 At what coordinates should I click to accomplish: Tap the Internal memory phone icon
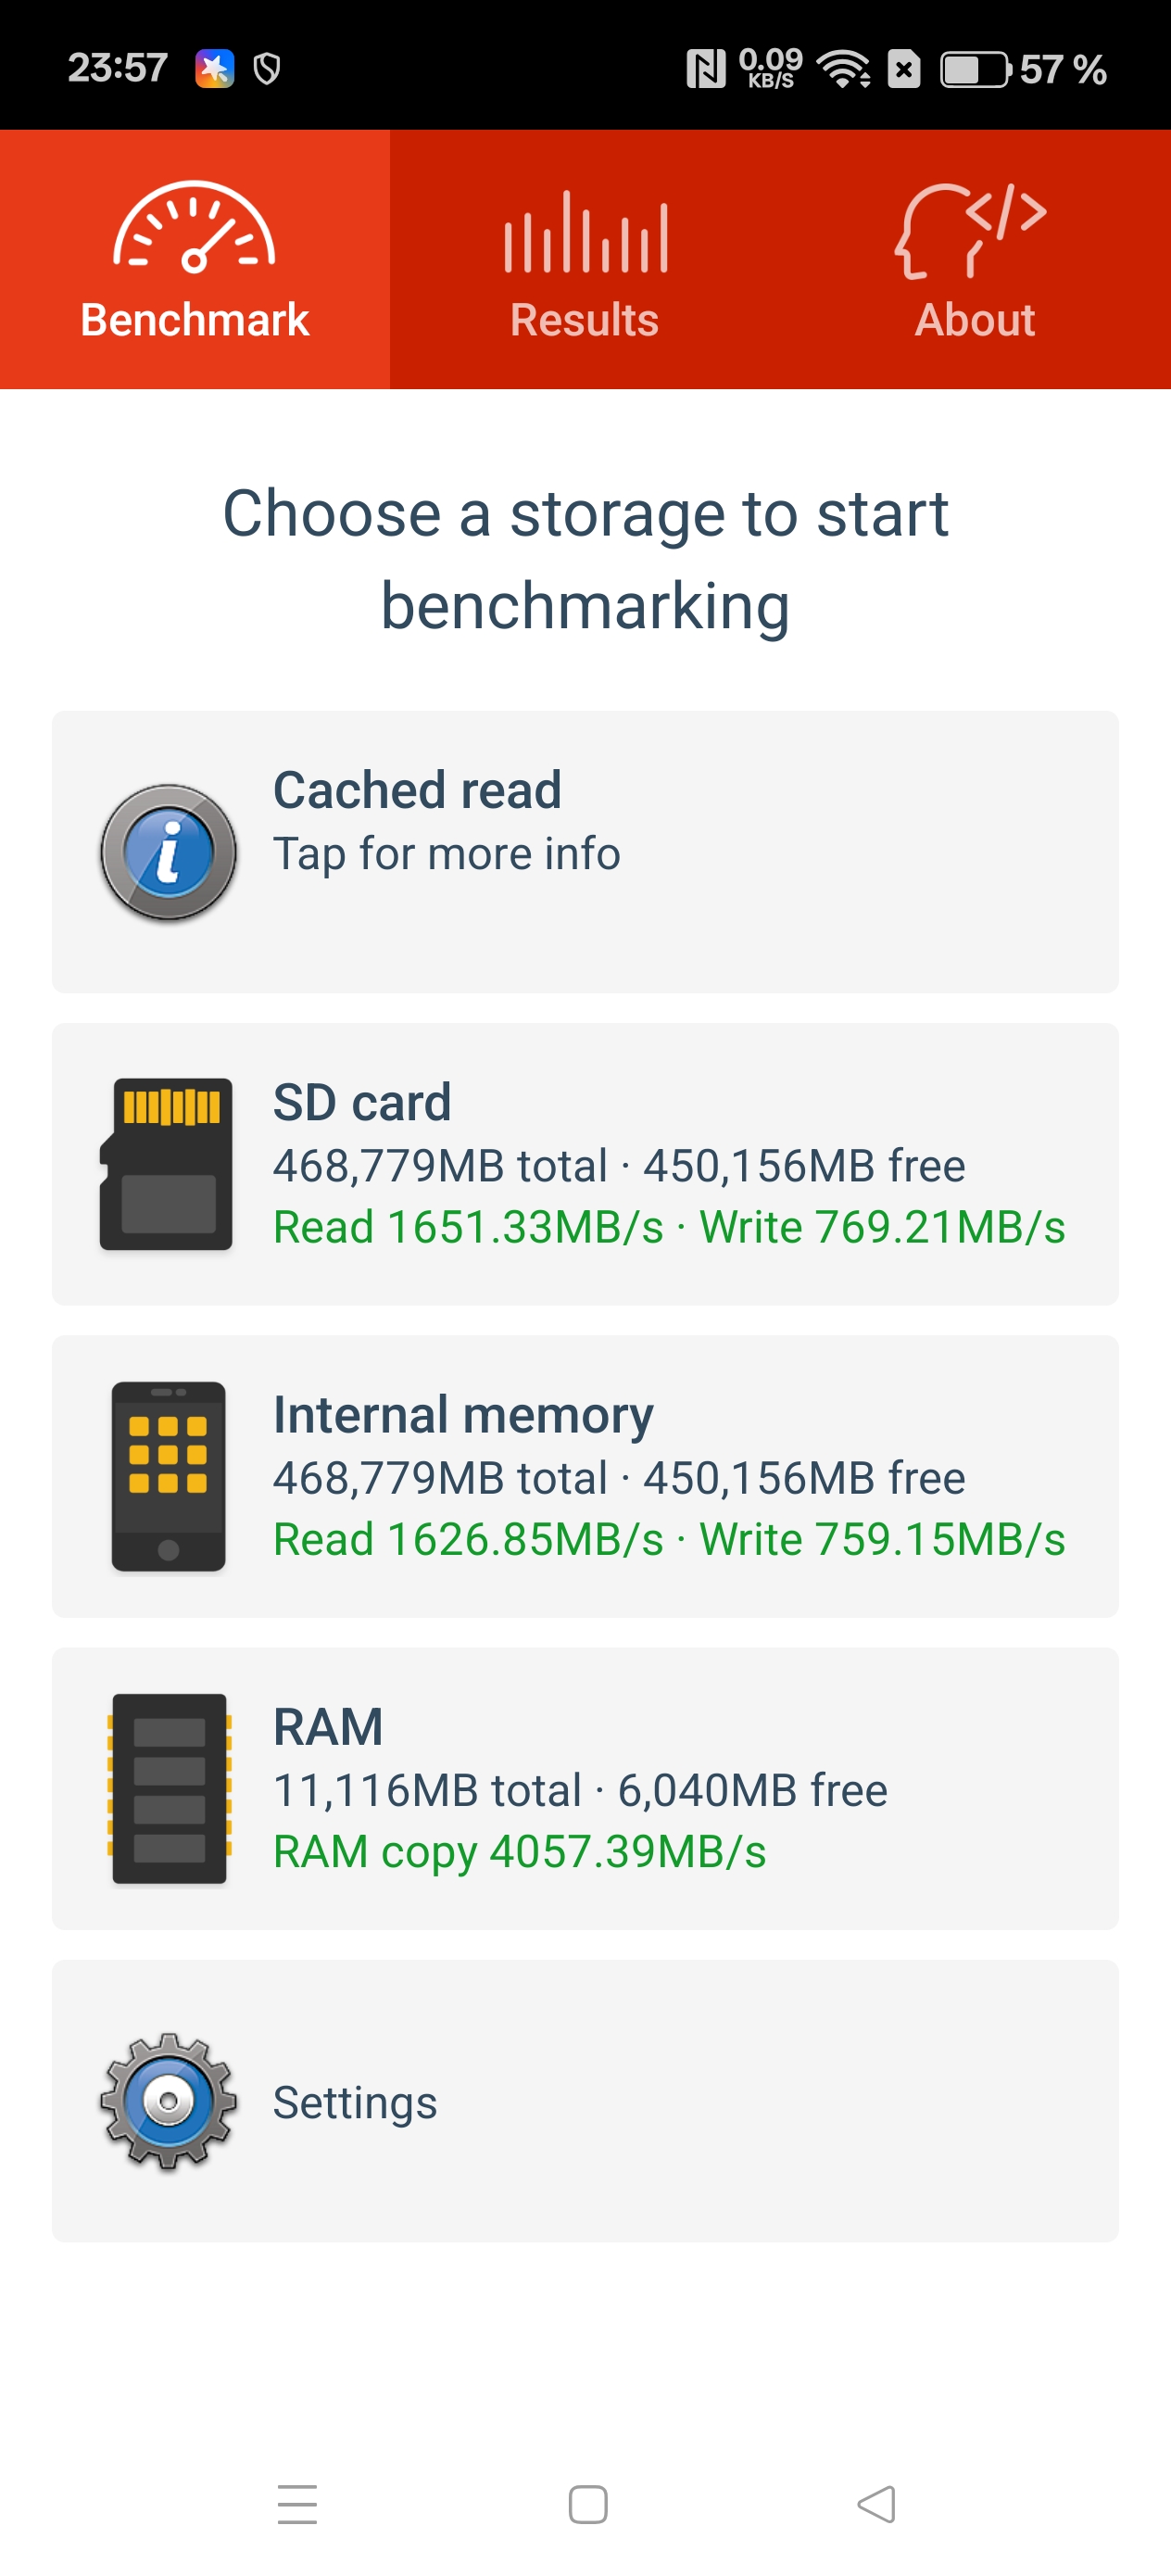(x=168, y=1476)
